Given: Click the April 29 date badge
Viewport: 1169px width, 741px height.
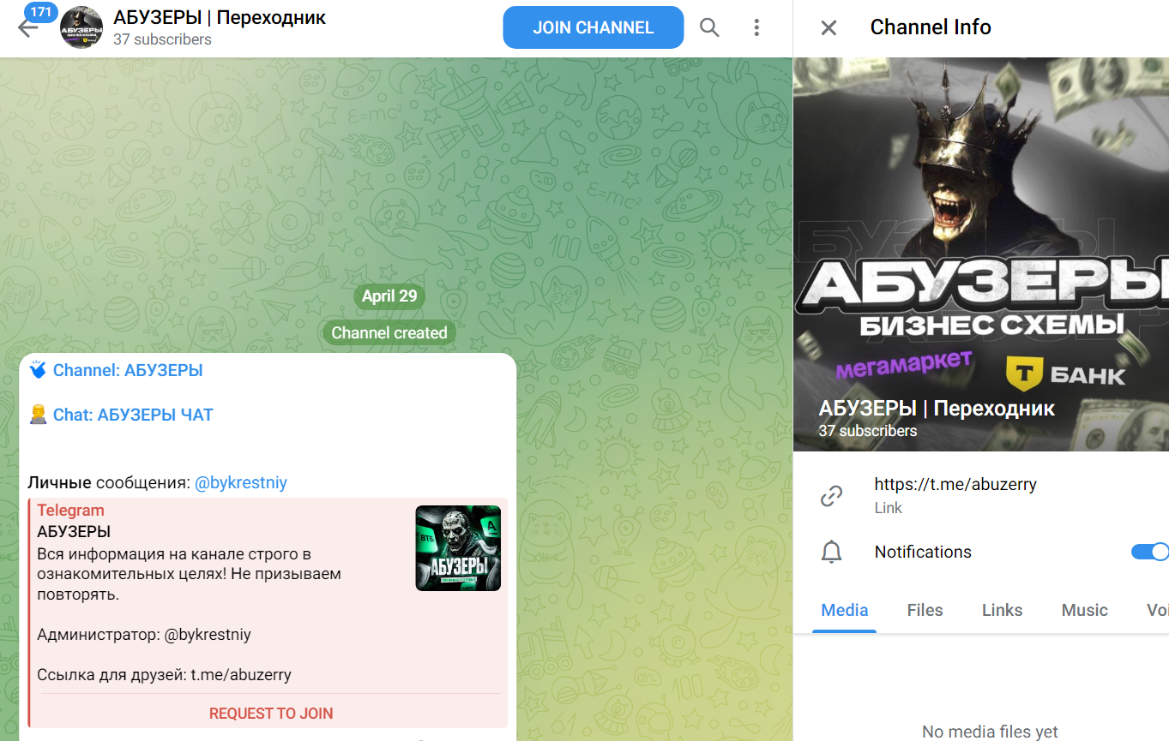Looking at the screenshot, I should [389, 296].
